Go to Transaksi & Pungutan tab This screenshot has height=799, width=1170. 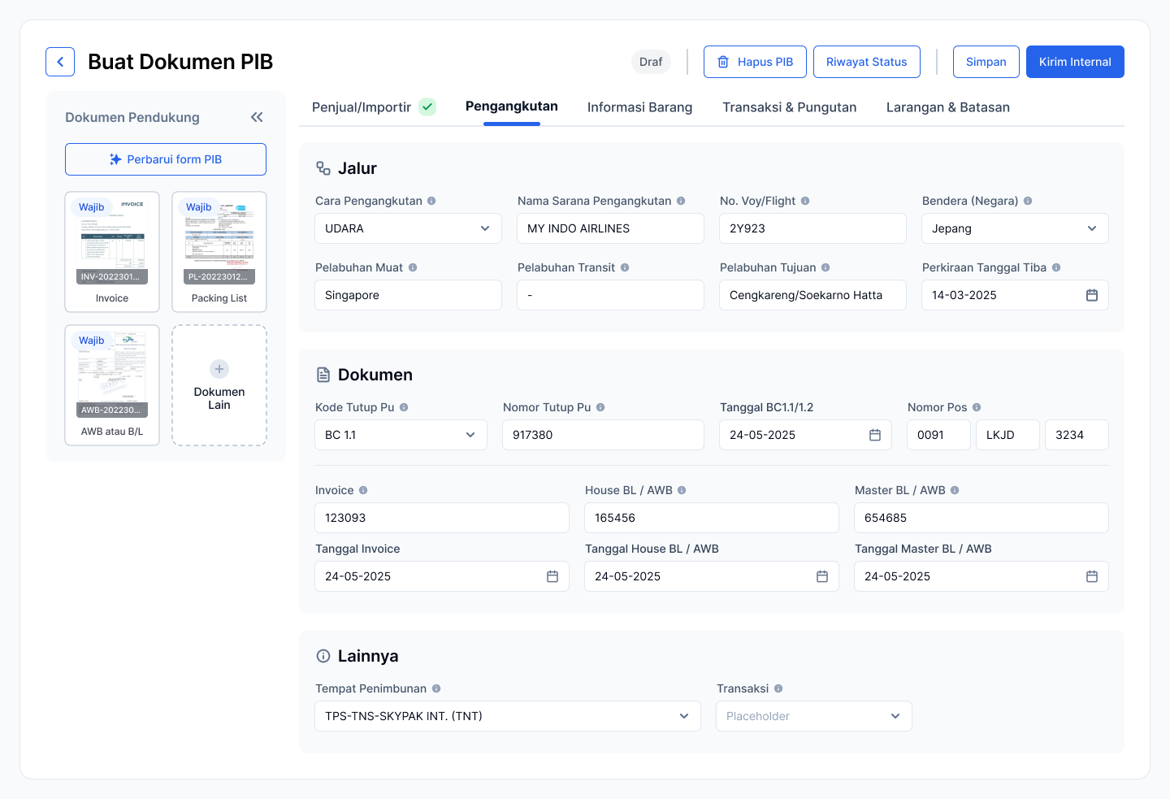coord(789,107)
